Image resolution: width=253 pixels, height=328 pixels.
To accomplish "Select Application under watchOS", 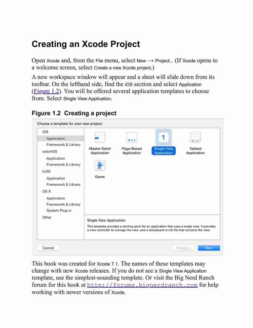I will (x=56, y=158).
